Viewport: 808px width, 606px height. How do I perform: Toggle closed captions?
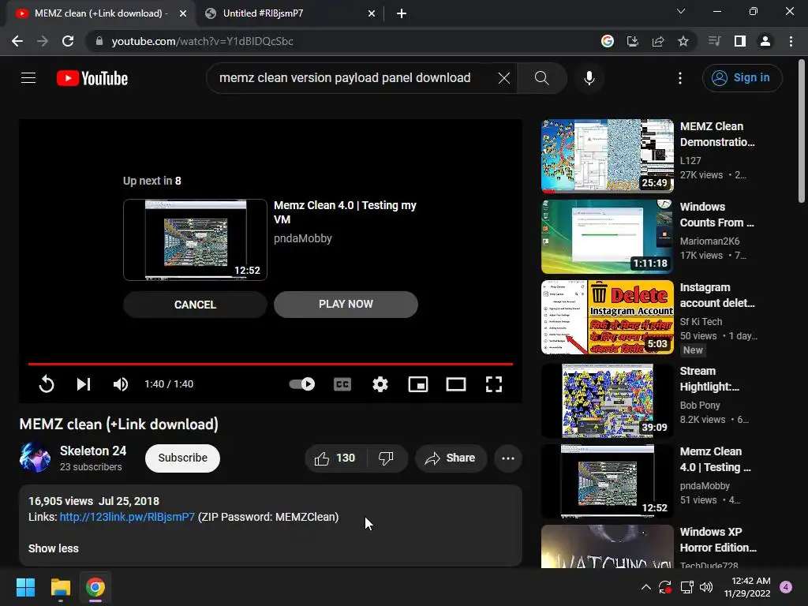click(x=342, y=384)
